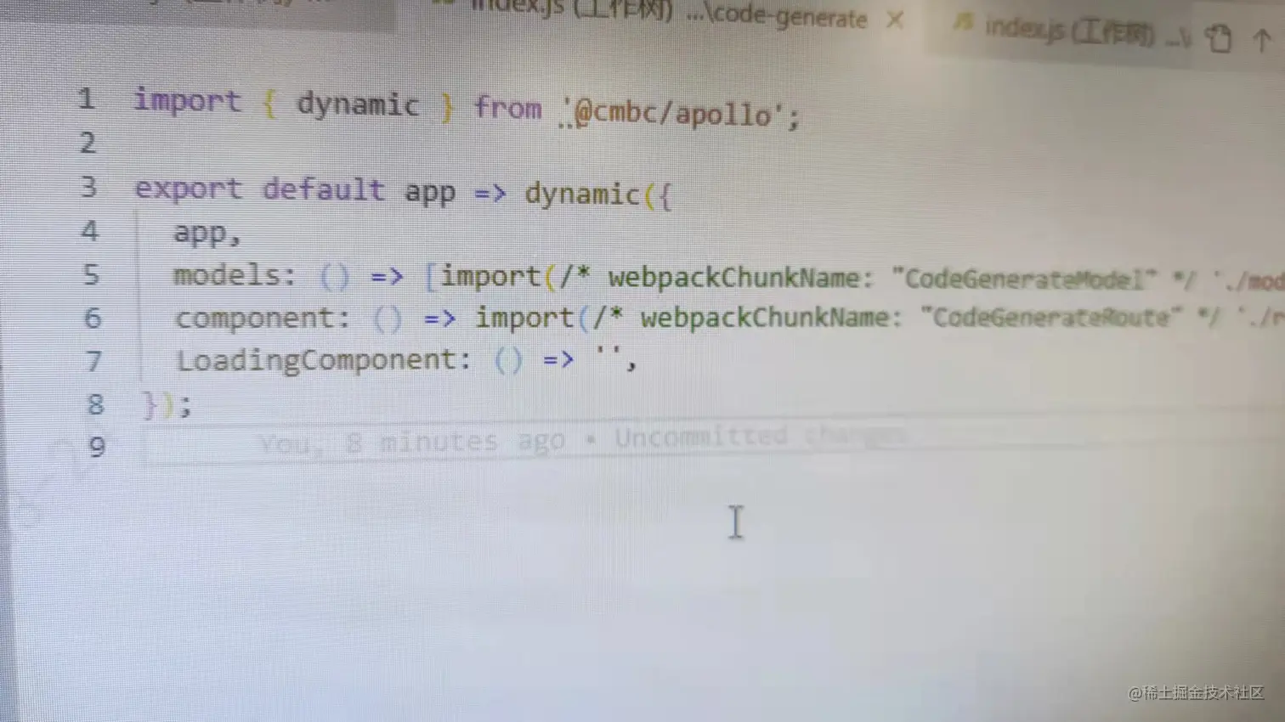This screenshot has width=1285, height=722.
Task: Click line number 1 in gutter
Action: tap(86, 99)
